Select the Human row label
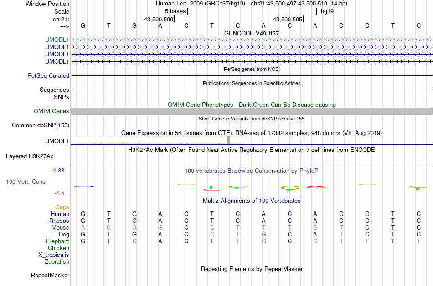This screenshot has height=286, width=433. [60, 214]
